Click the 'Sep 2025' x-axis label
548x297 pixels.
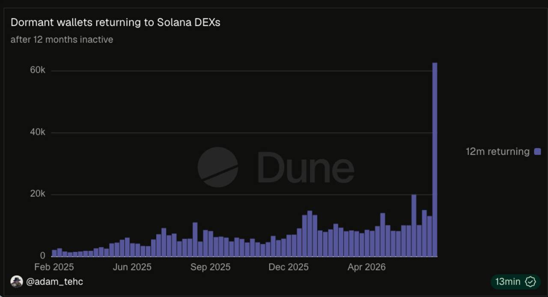210,267
